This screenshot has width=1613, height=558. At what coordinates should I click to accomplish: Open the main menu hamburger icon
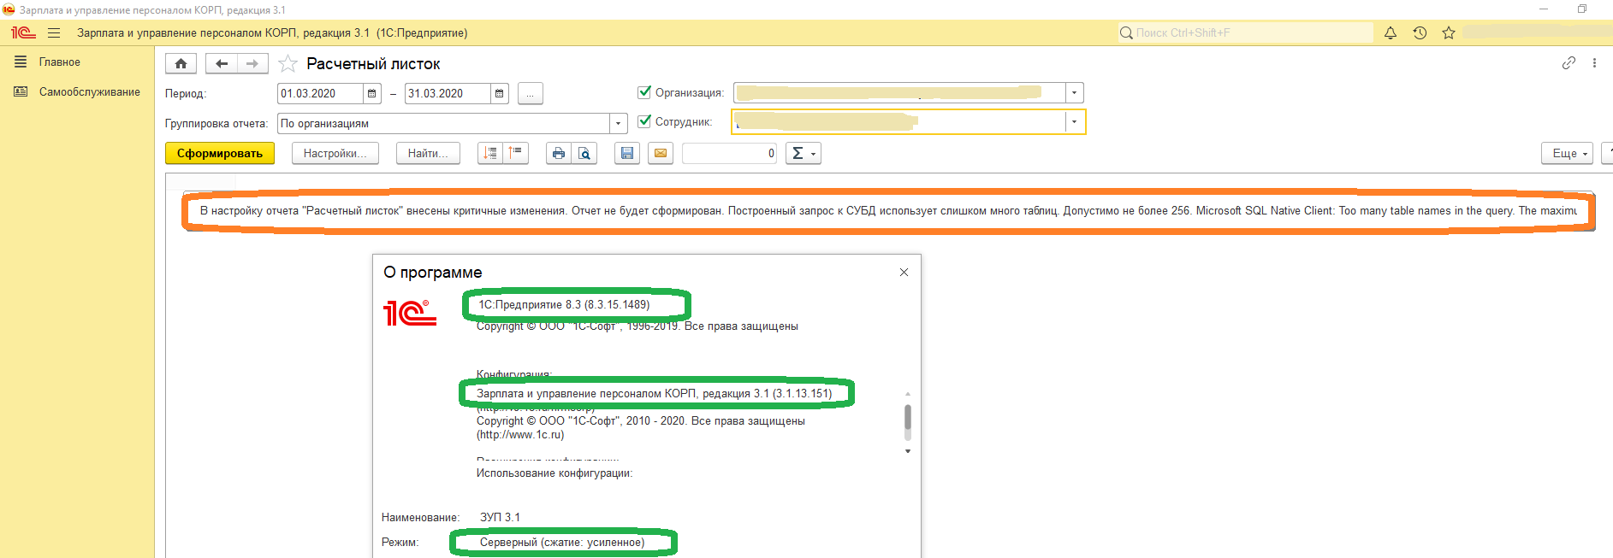tap(54, 32)
